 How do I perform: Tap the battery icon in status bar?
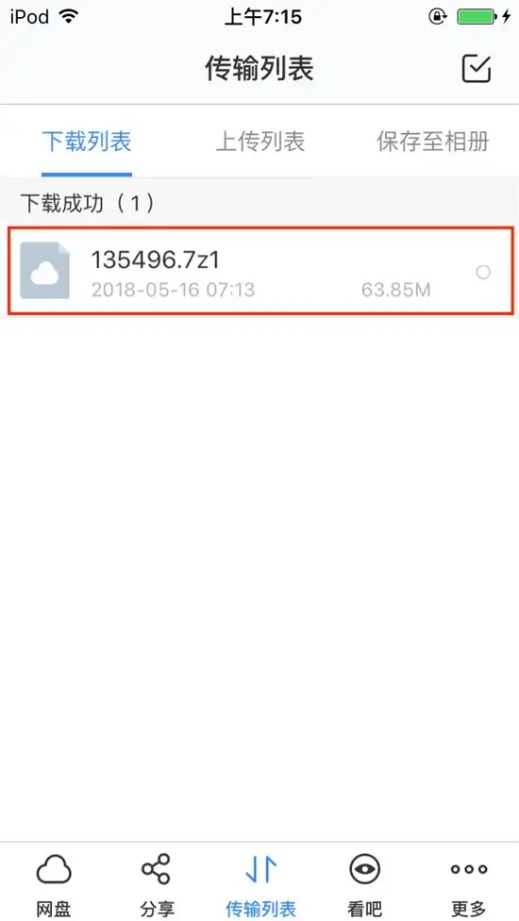(477, 16)
